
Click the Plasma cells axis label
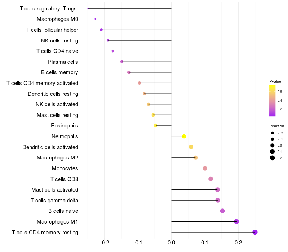63,62
